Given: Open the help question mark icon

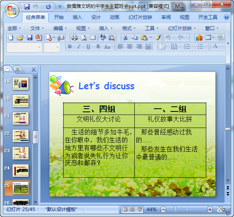Looking at the screenshot, I should coord(226,17).
